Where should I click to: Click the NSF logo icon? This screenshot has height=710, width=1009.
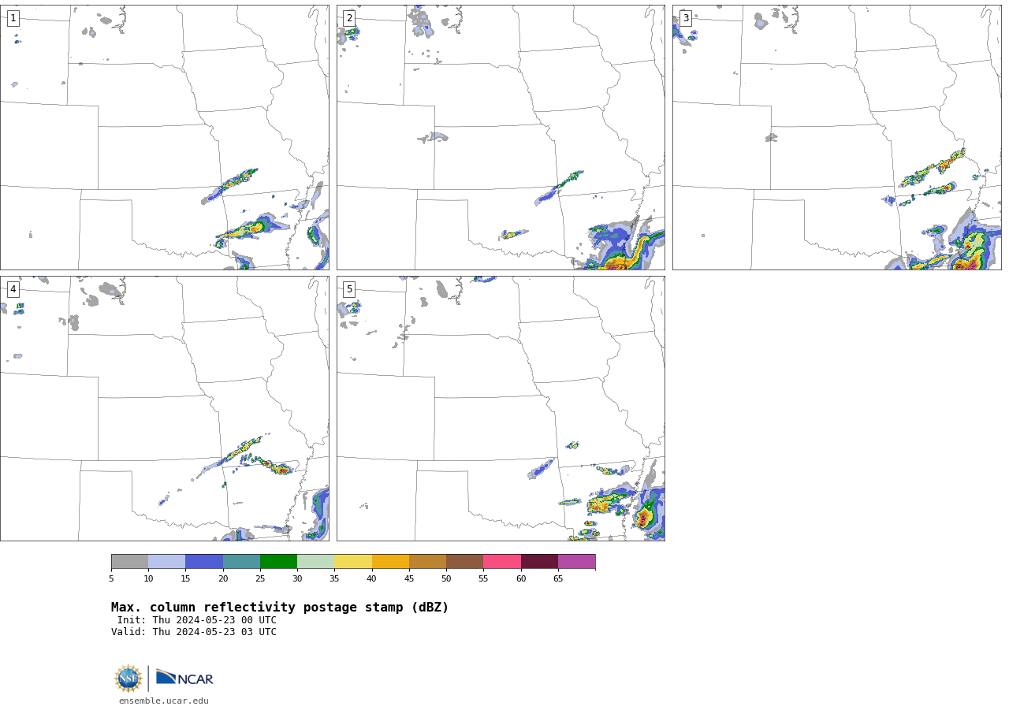[x=128, y=678]
